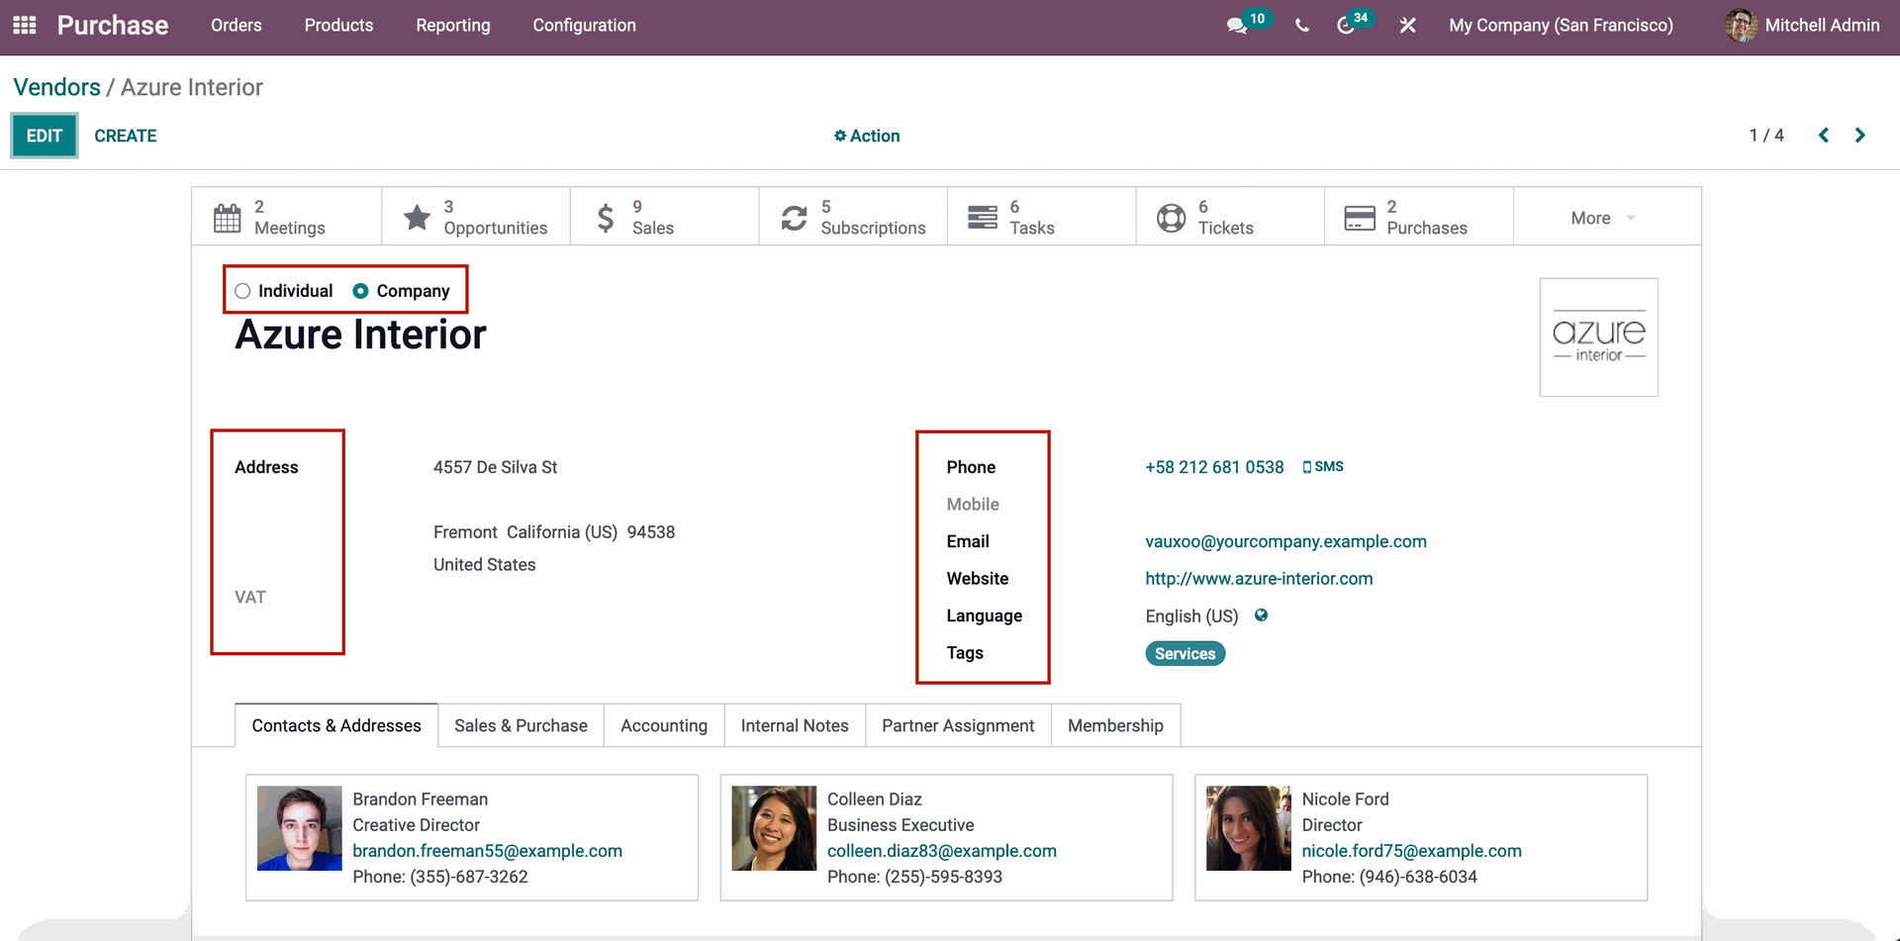Click the '4557 De Silva St' address text

(x=495, y=467)
